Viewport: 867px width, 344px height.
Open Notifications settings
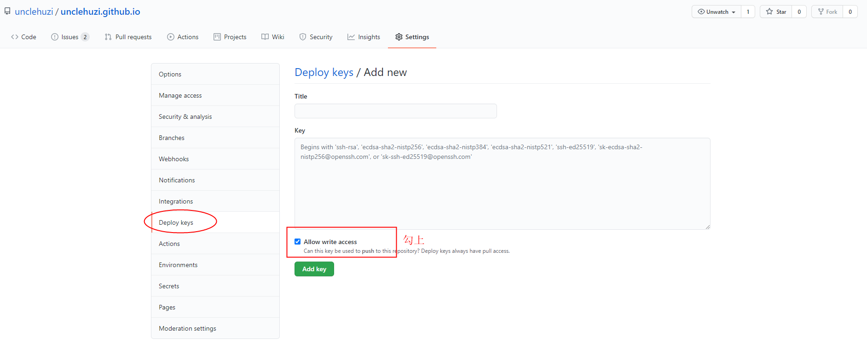(x=215, y=180)
